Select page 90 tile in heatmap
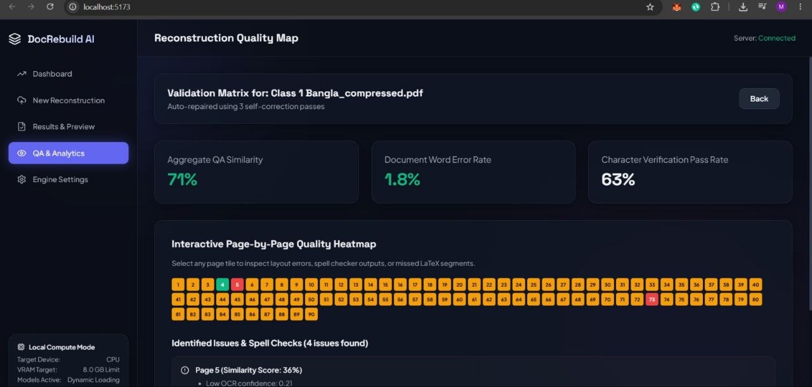Image resolution: width=812 pixels, height=387 pixels. pos(311,314)
